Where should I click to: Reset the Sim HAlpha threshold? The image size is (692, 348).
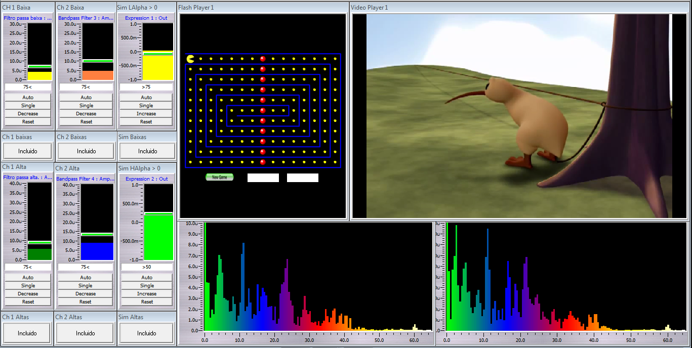[147, 301]
